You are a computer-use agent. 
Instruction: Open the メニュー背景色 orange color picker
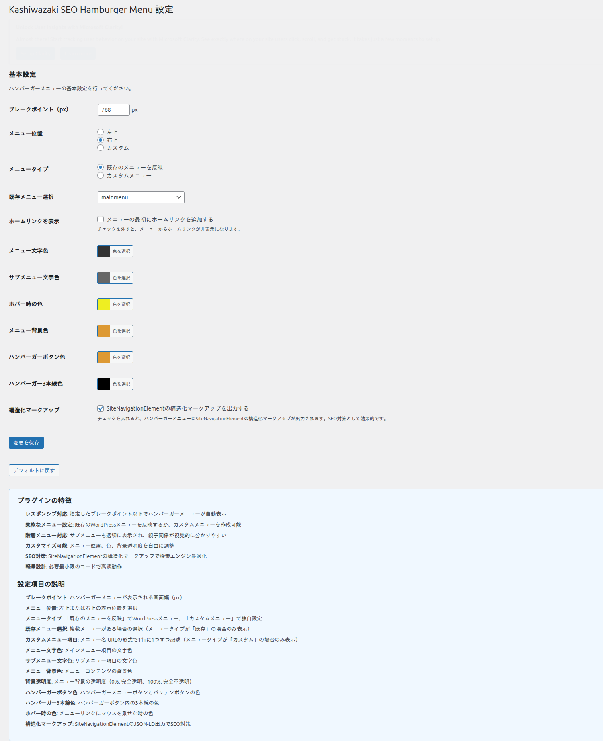coord(115,331)
